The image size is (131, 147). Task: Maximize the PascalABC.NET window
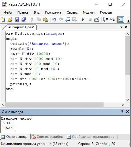coord(110,4)
